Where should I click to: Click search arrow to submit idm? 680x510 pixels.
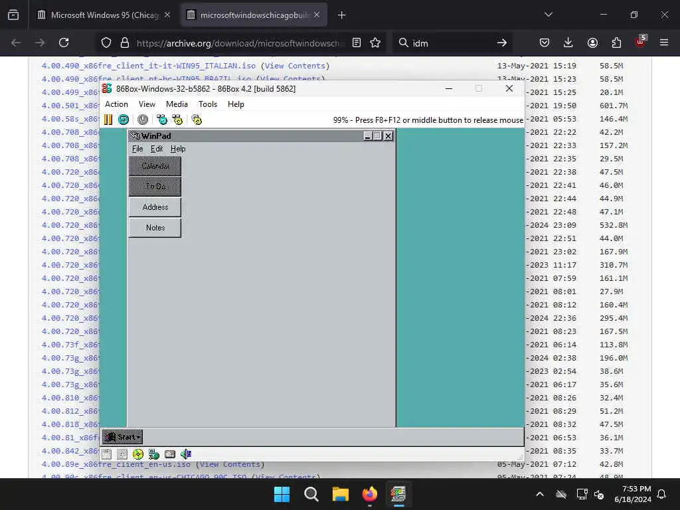[x=502, y=42]
